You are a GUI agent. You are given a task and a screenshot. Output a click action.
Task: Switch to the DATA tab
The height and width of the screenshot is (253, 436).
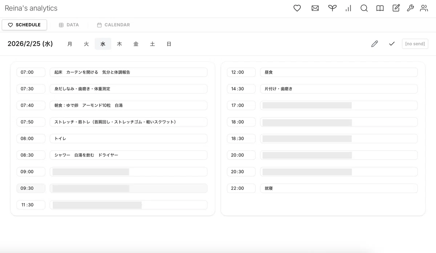(x=69, y=25)
